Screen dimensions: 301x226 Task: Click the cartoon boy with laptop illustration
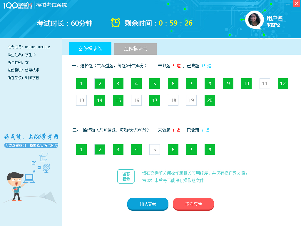click(21, 186)
